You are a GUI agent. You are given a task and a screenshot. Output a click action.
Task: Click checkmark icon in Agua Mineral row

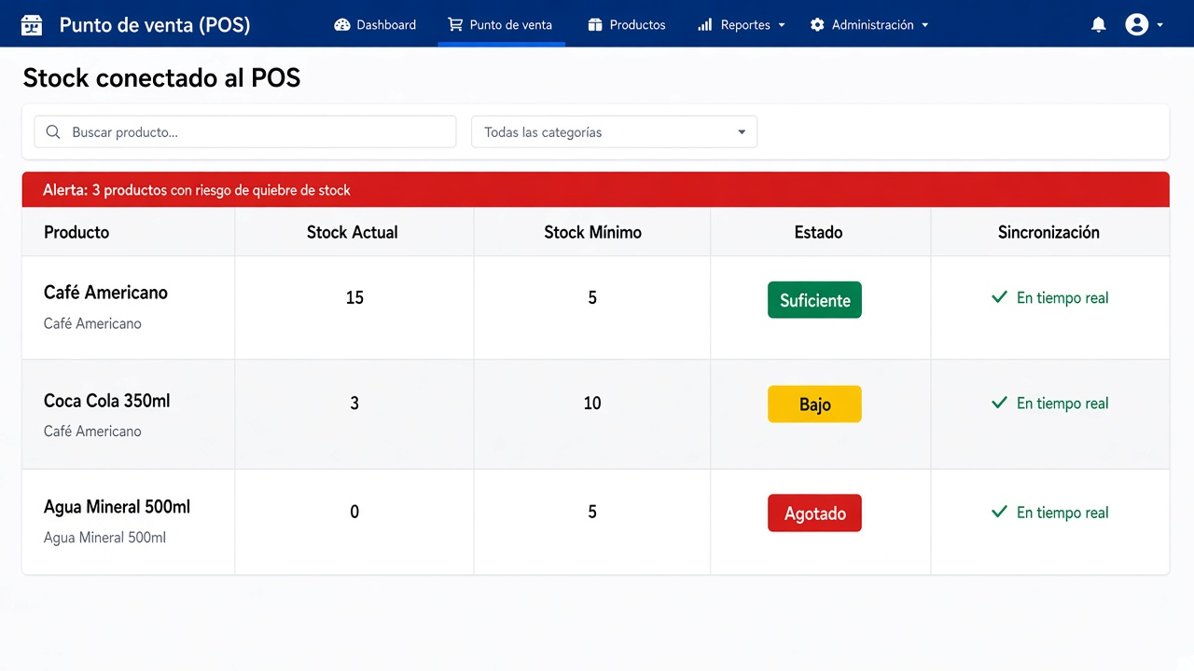click(x=999, y=512)
